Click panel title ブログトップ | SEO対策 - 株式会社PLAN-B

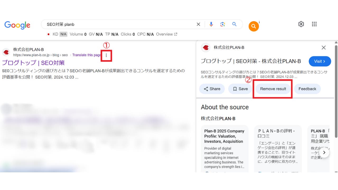point(251,61)
